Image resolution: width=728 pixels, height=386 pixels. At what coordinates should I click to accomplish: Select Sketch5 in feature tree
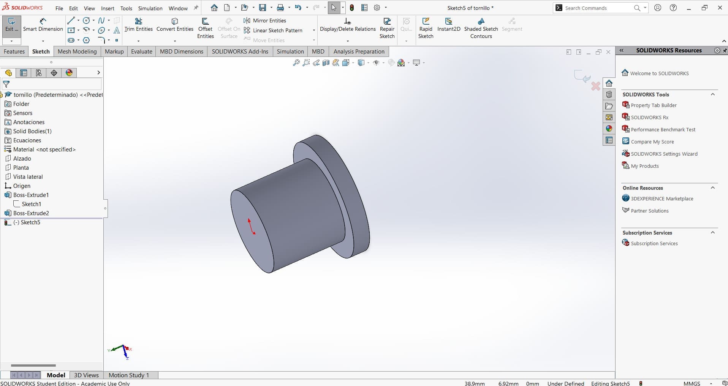(27, 222)
